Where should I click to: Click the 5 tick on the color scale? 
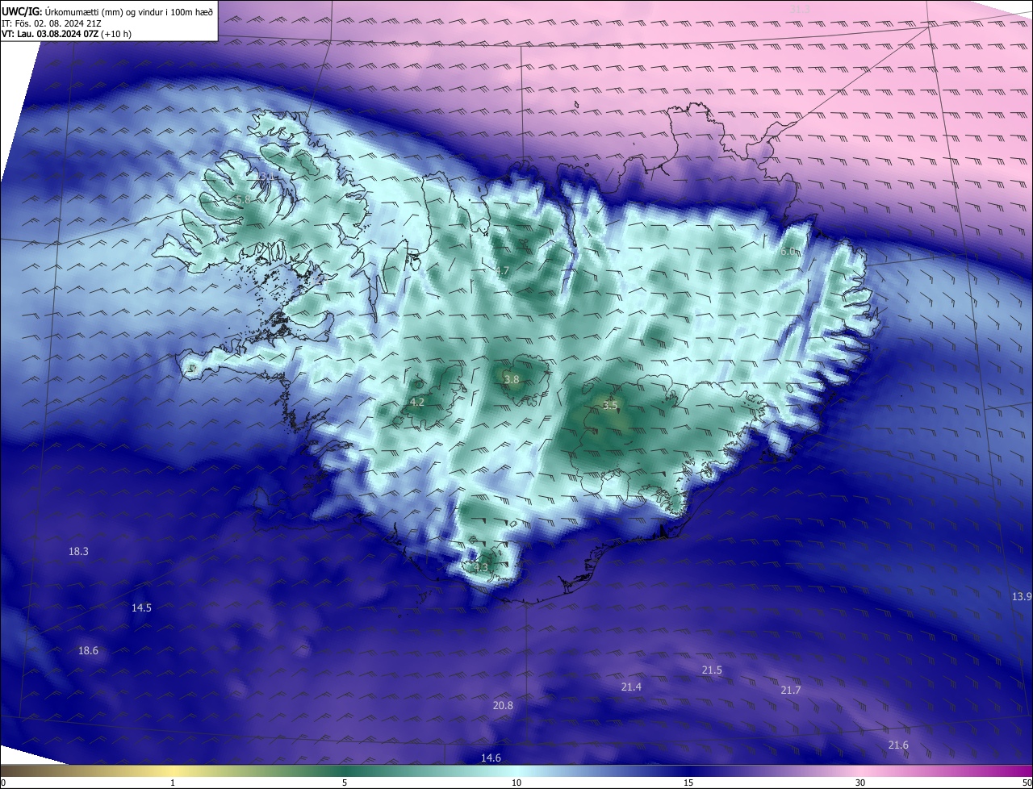pyautogui.click(x=345, y=783)
